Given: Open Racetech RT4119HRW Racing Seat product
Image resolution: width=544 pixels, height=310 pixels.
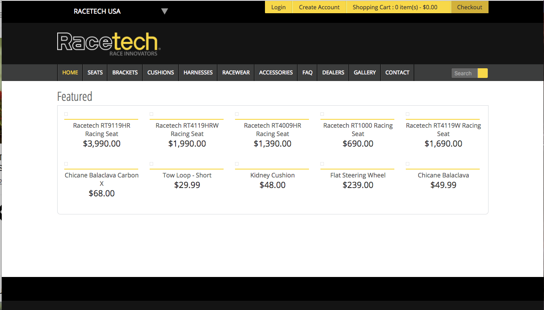Looking at the screenshot, I should [187, 129].
